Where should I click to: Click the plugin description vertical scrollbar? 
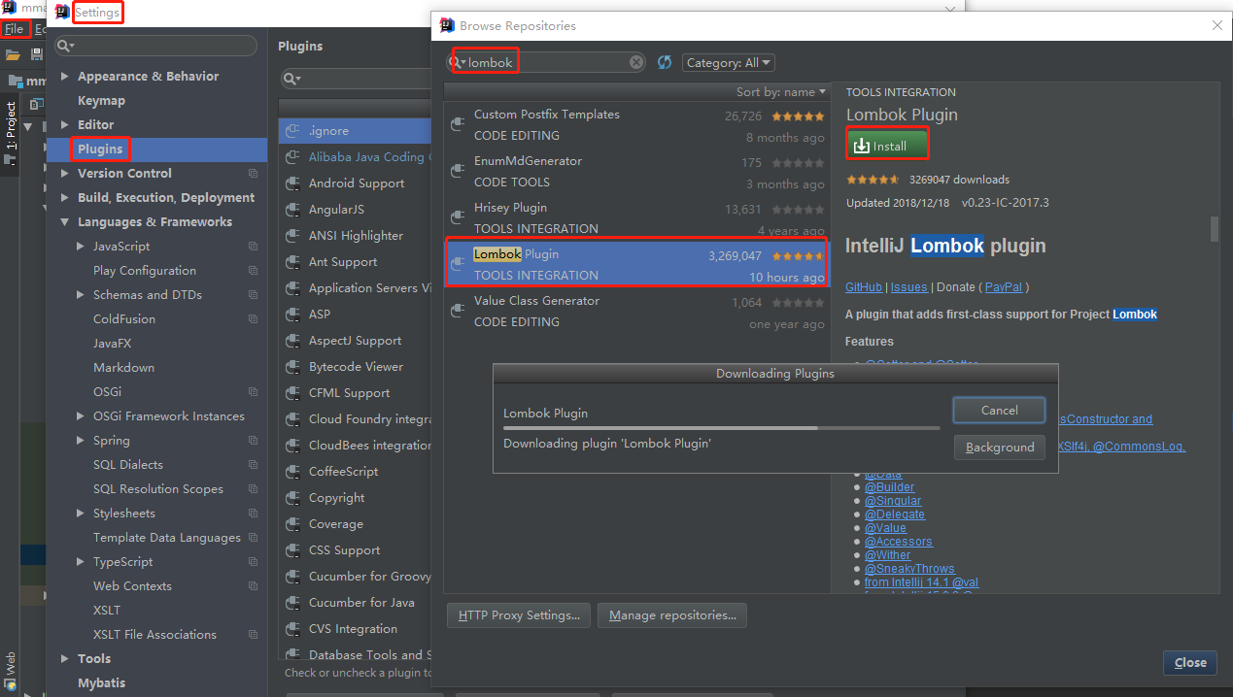1214,229
